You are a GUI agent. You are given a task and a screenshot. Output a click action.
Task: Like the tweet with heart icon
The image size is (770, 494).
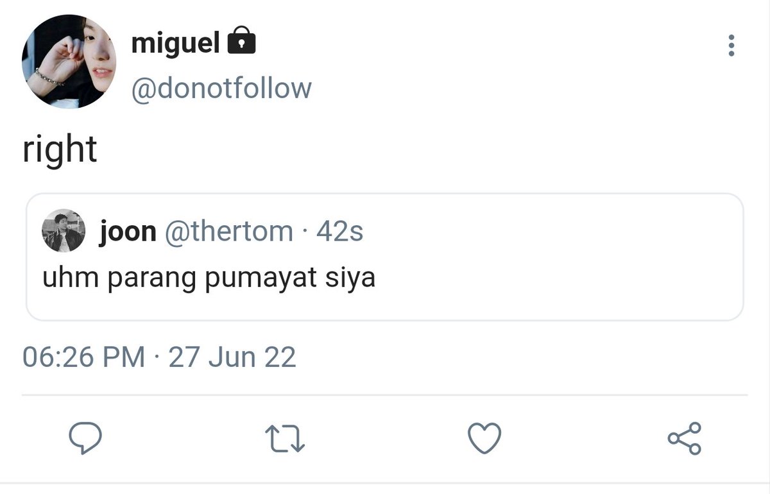(484, 438)
